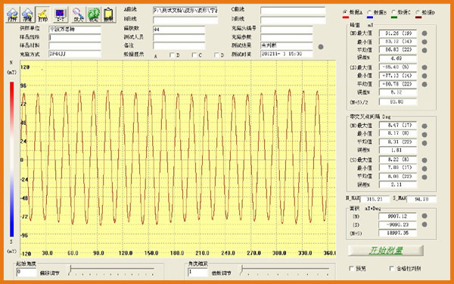Screen dimensions: 454x284
Task: Click the 测试人员 input field
Action: pos(179,37)
